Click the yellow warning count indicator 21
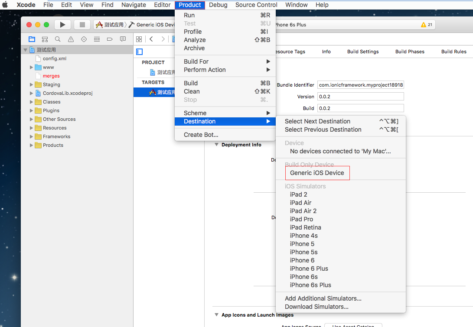This screenshot has height=327, width=473. pyautogui.click(x=427, y=25)
